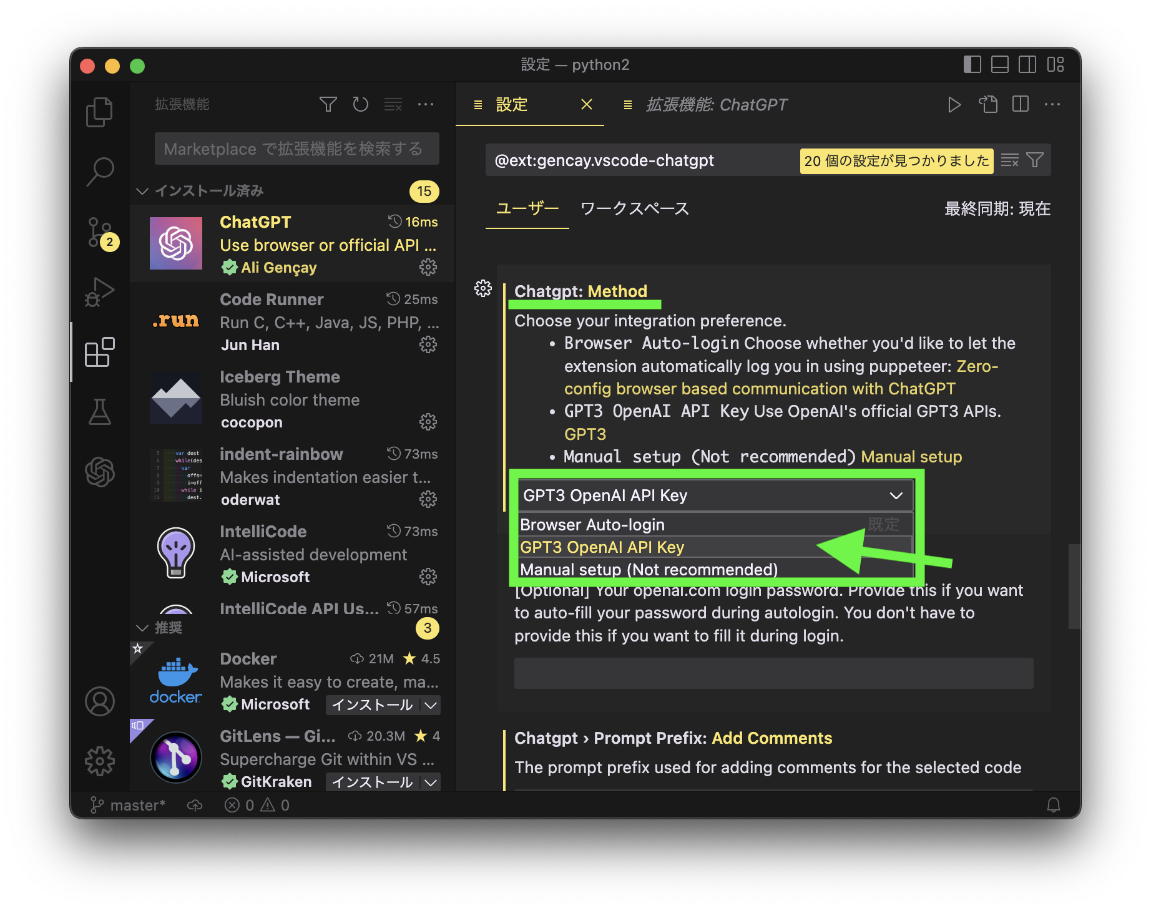Open errors and warnings status item
This screenshot has height=911, width=1151.
[x=257, y=805]
